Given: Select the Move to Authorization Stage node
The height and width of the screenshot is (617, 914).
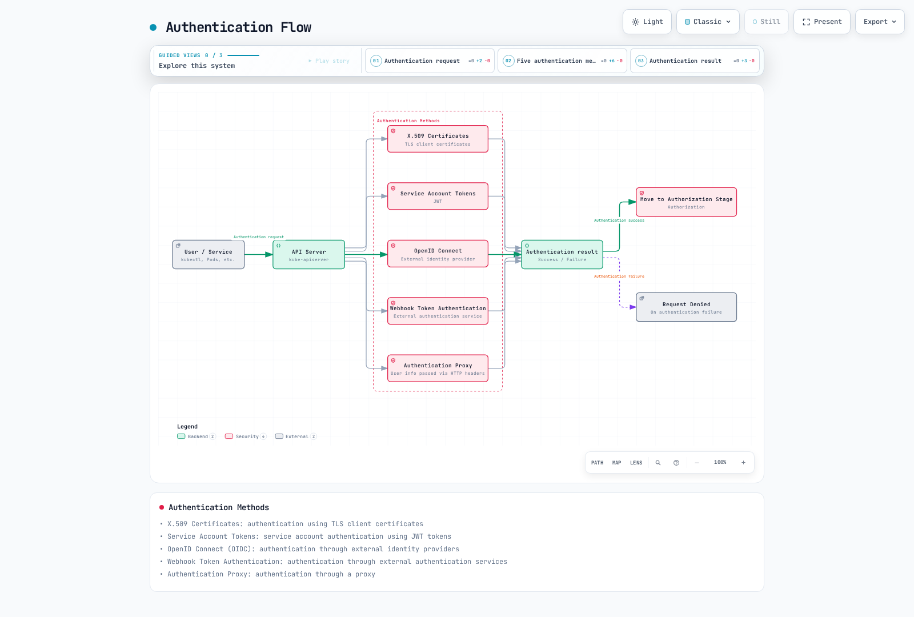Looking at the screenshot, I should pos(687,202).
